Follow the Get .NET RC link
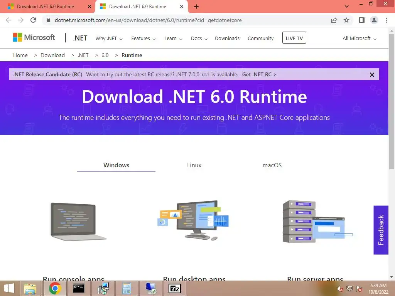 (259, 74)
